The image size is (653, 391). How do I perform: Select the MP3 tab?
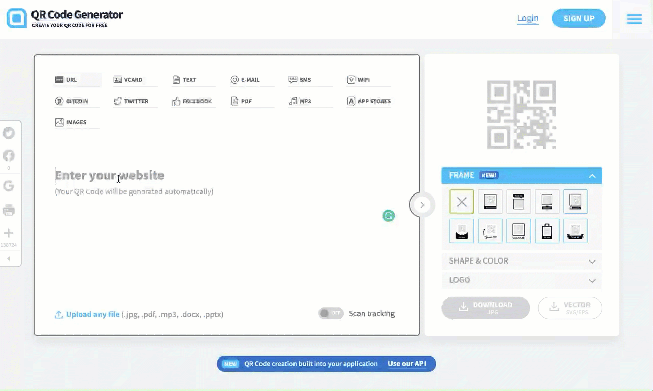coord(310,101)
